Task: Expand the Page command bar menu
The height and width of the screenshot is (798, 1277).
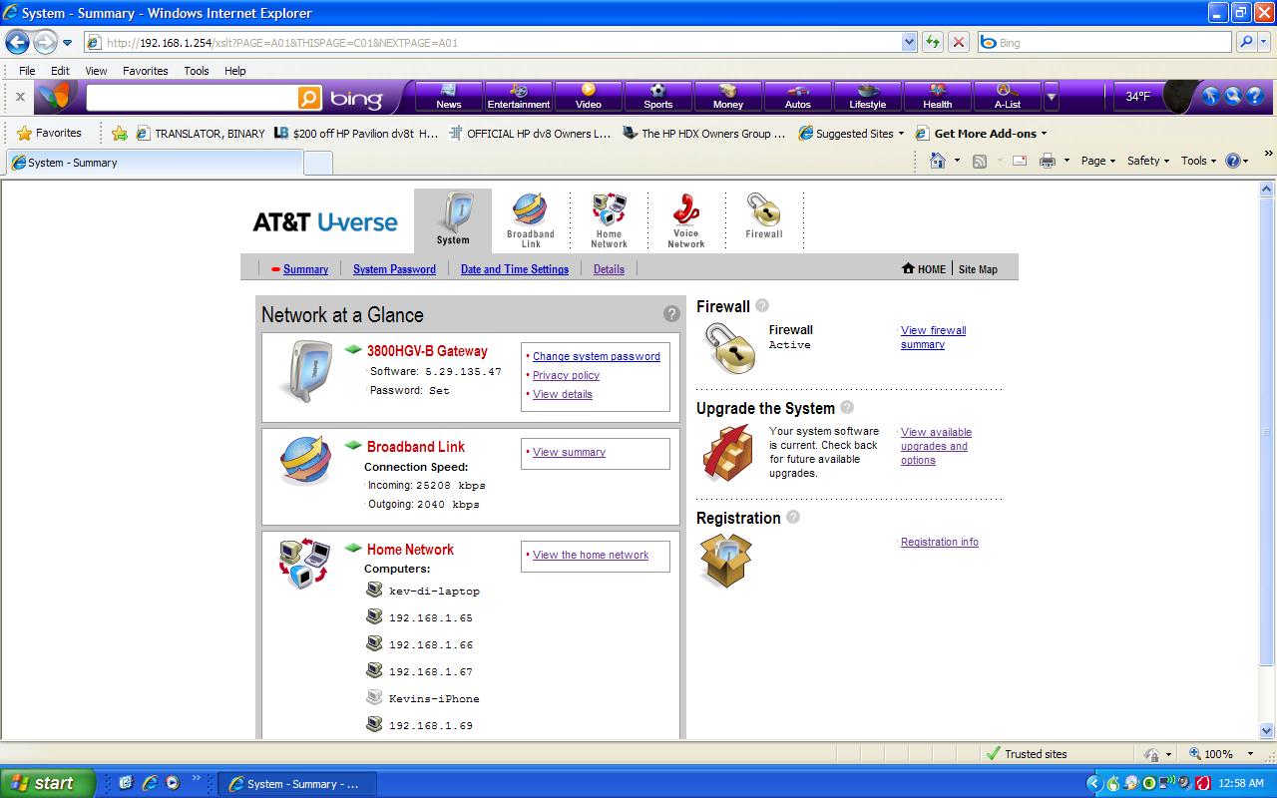Action: [x=1098, y=161]
